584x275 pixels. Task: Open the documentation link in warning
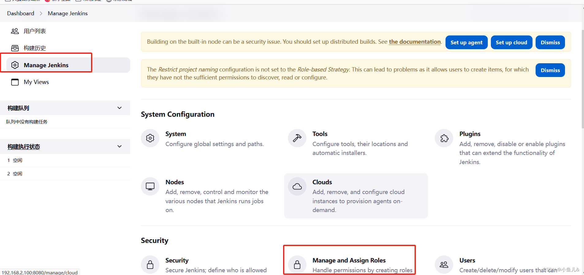click(415, 42)
